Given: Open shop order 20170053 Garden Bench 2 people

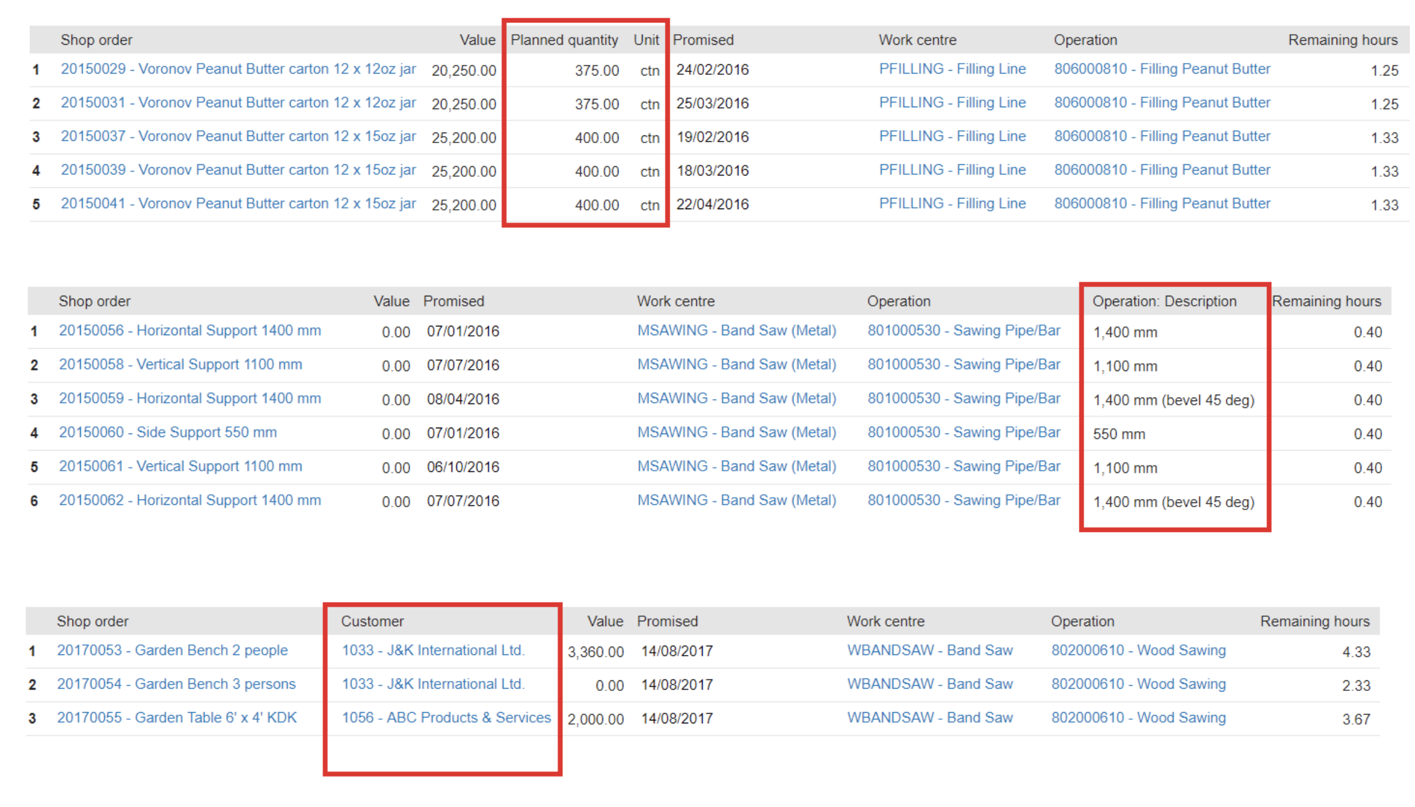Looking at the screenshot, I should point(172,650).
